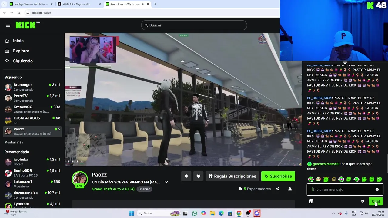Click the Kick logo
Screen dimensions: 388x218
click(x=28, y=25)
